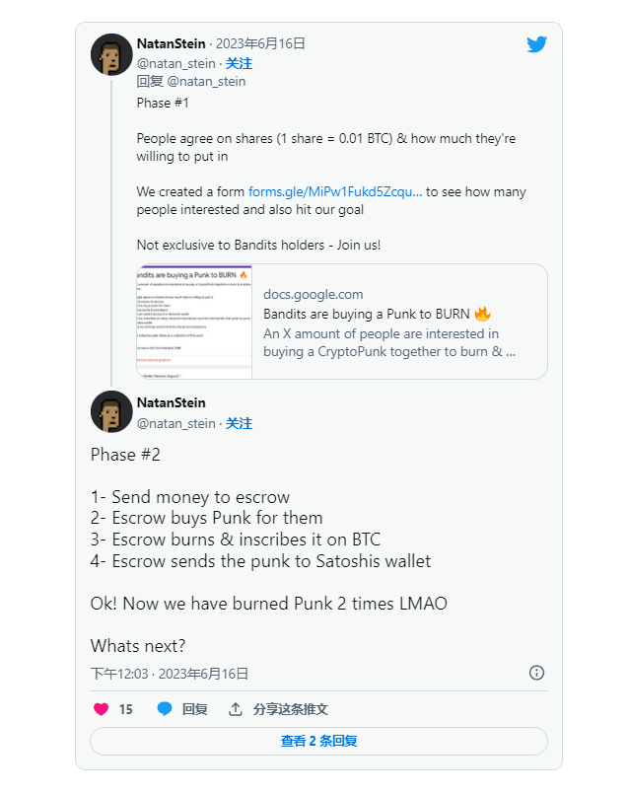Like the tweet with heart icon
Viewport: 628px width, 793px height.
tap(101, 709)
